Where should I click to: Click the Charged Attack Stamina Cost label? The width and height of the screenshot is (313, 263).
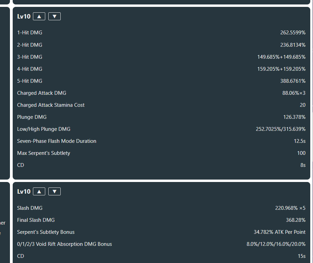click(51, 105)
